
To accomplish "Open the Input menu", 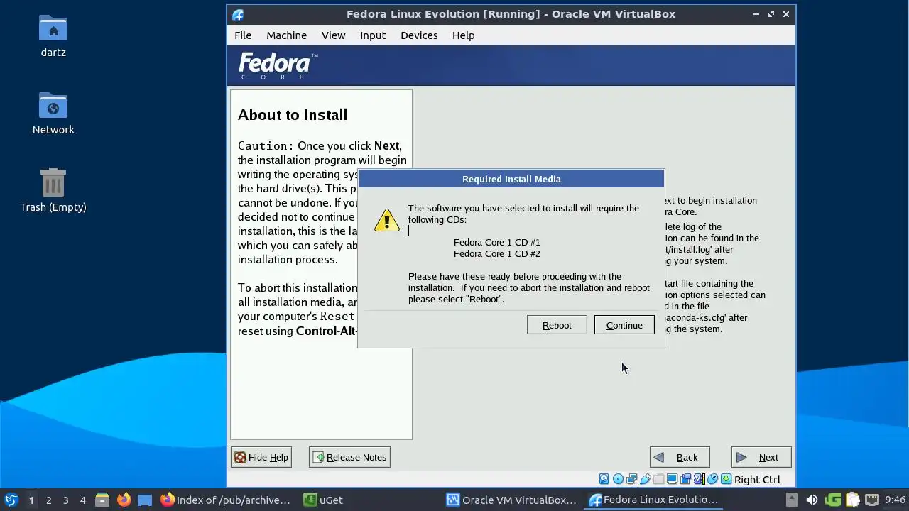I will pos(373,35).
